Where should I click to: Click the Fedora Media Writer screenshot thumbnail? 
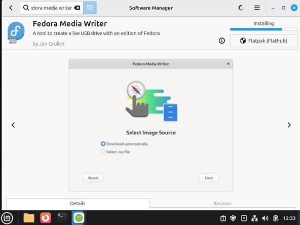tap(151, 125)
